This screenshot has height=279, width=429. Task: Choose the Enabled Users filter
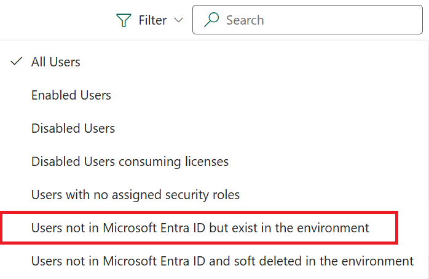(71, 95)
